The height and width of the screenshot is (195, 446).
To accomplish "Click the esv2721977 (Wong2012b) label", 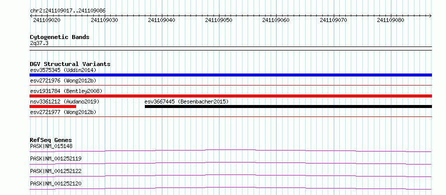I will 63,112.
